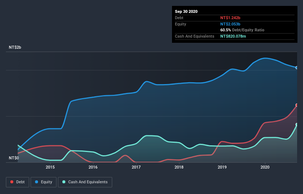Click the 2020 x-axis label
This screenshot has height=194, width=303.
(265, 167)
